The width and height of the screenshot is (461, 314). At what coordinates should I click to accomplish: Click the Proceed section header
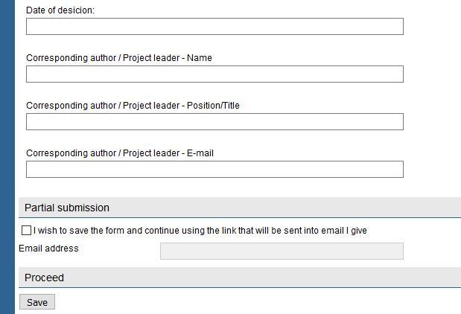[x=240, y=278]
